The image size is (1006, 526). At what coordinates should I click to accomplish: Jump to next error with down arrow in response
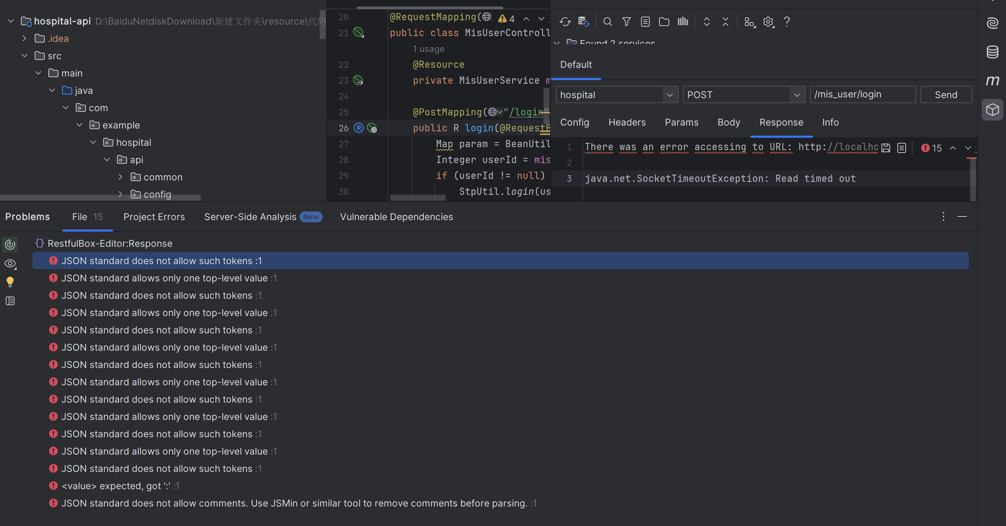(x=968, y=148)
